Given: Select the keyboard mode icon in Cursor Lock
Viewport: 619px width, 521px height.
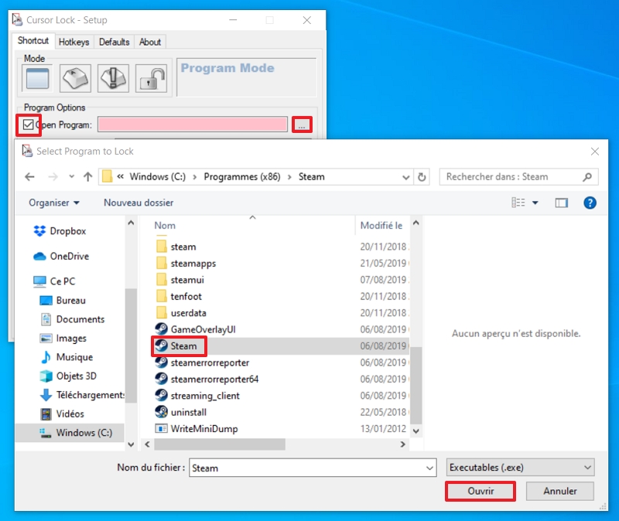Looking at the screenshot, I should 75,77.
